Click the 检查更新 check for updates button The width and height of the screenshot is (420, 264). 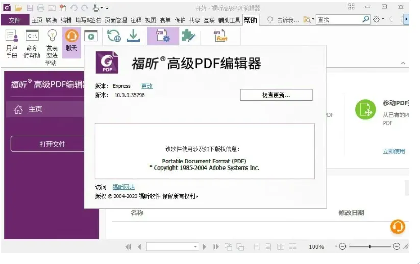pos(276,95)
